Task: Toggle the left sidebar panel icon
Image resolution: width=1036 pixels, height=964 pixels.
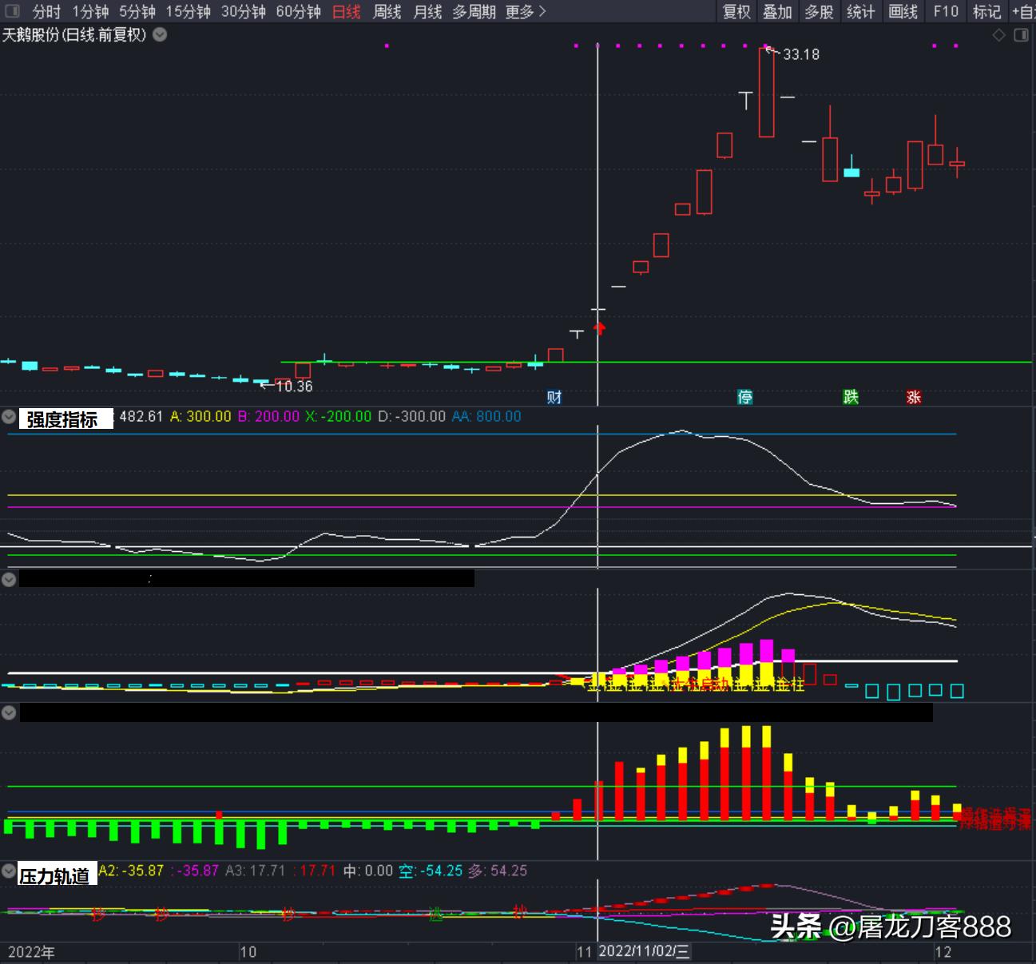Action: [x=12, y=11]
